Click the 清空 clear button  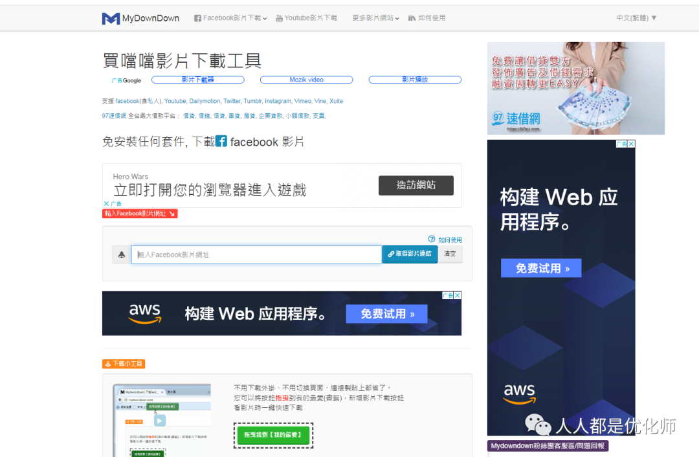(450, 254)
